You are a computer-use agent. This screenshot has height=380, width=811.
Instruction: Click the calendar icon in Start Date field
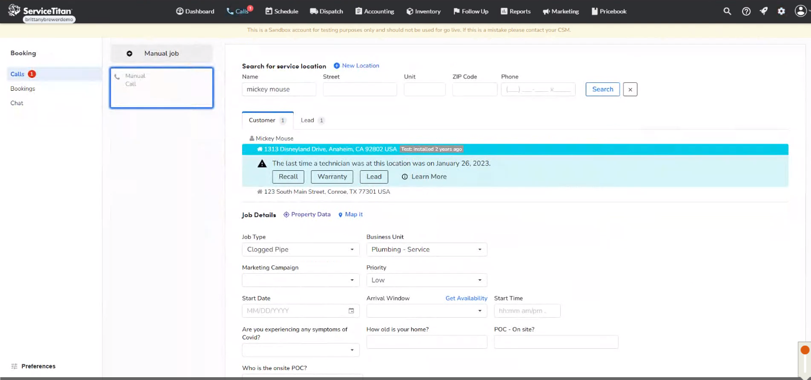point(351,310)
